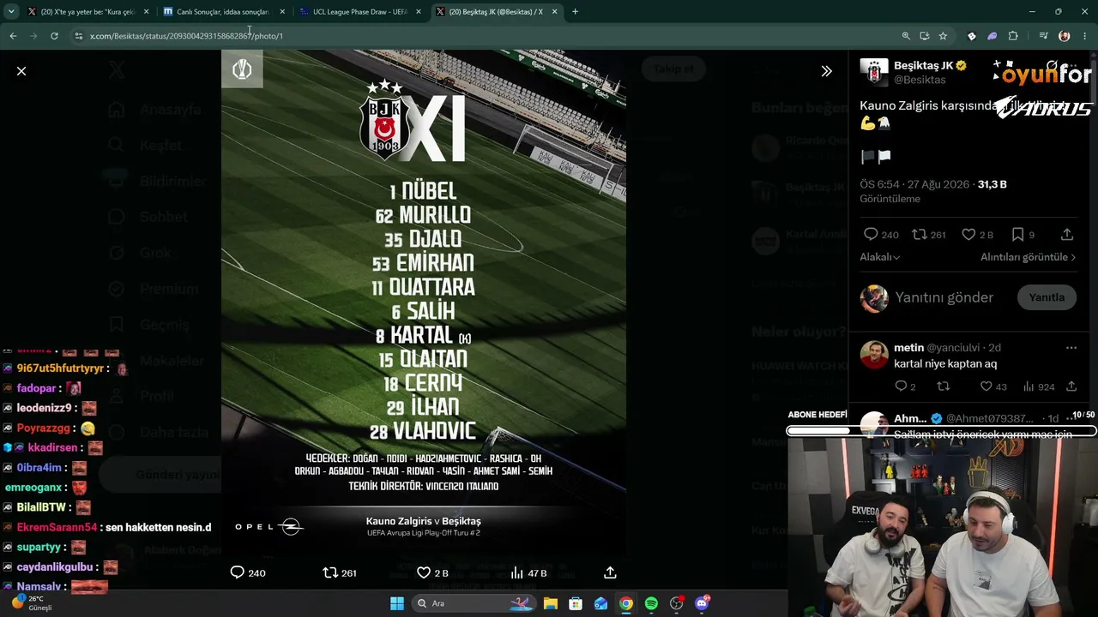
Task: Open Spotify from the taskbar
Action: point(651,603)
